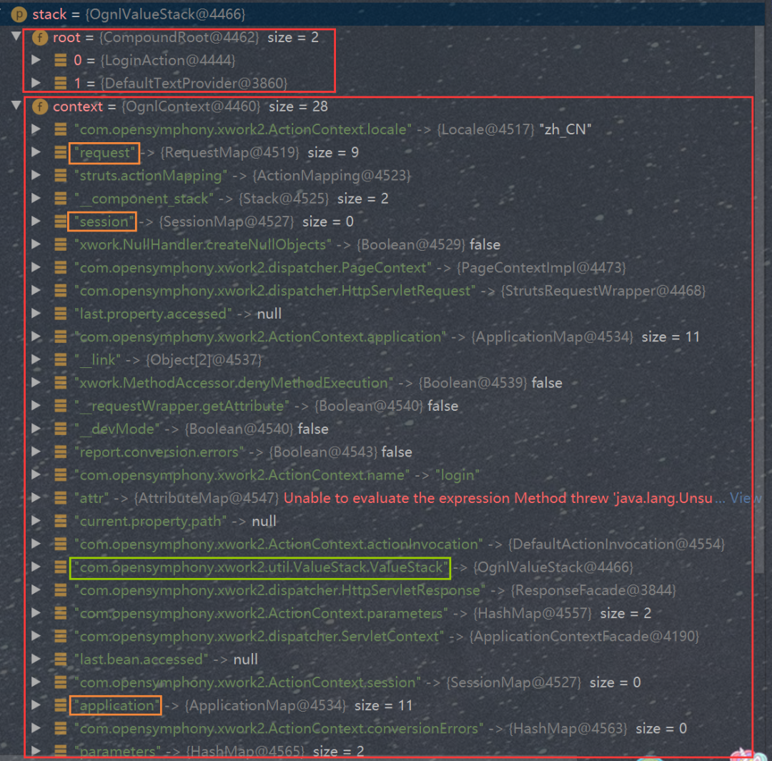Click the entry icon beside "__devMode"

pos(61,429)
